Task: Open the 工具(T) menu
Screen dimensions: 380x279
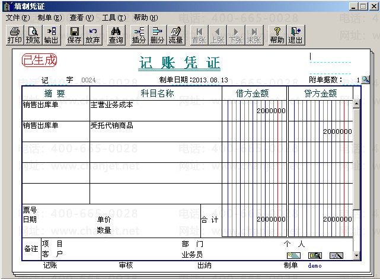Action: coord(114,18)
